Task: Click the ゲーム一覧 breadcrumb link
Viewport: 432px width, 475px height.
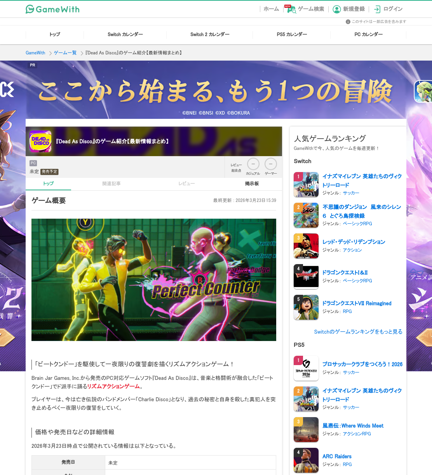Action: pyautogui.click(x=65, y=53)
